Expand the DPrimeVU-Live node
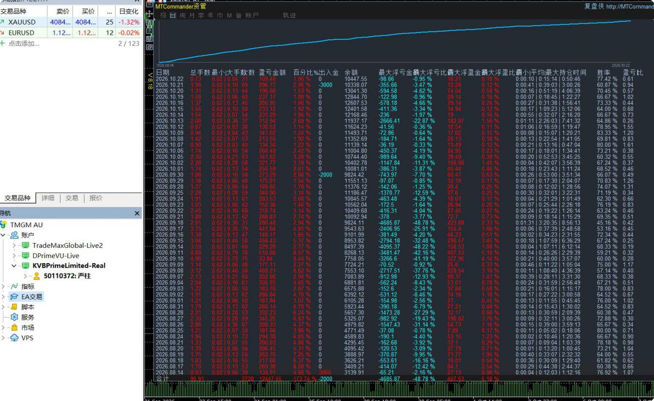654x401 pixels. (14, 256)
